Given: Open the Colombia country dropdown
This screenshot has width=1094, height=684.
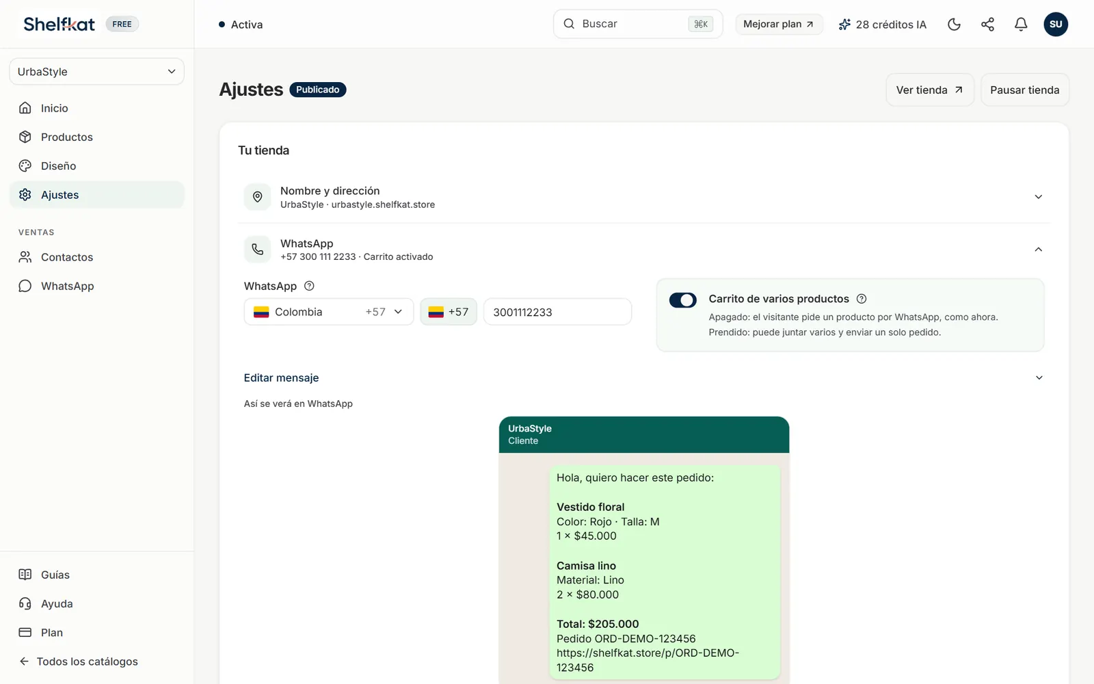Looking at the screenshot, I should coord(329,312).
